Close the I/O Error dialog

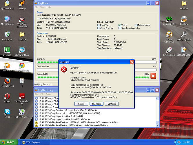(x=132, y=62)
